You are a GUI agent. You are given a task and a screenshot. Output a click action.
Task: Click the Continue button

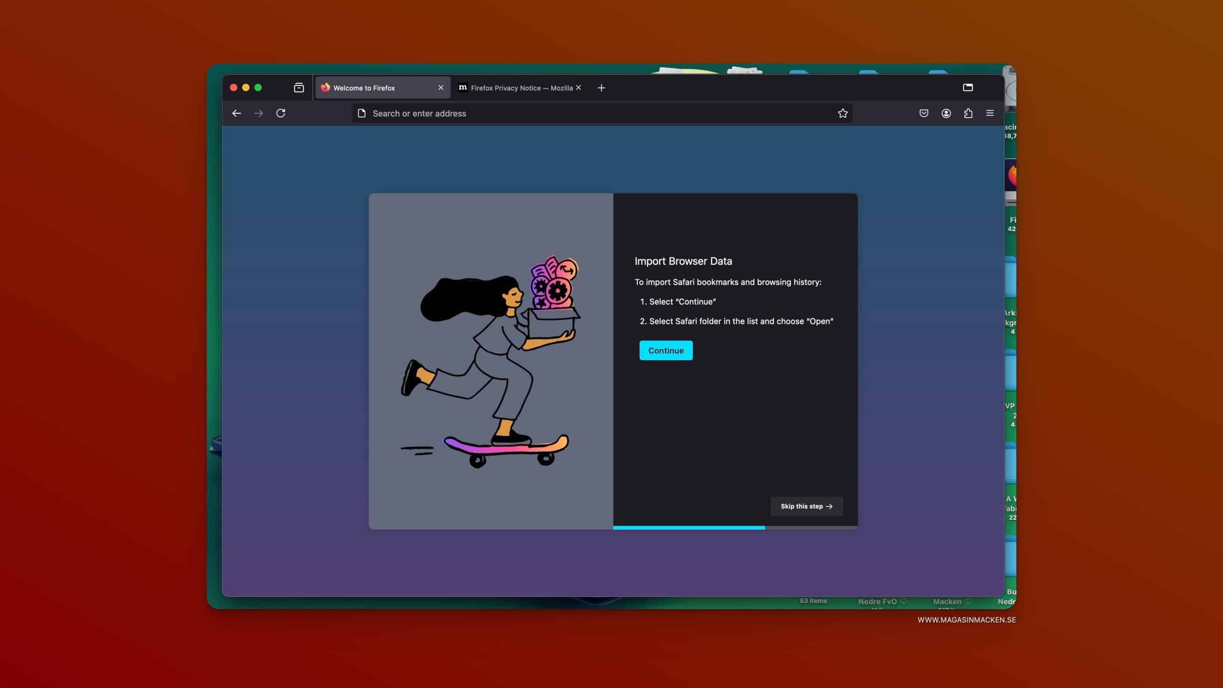pyautogui.click(x=666, y=350)
